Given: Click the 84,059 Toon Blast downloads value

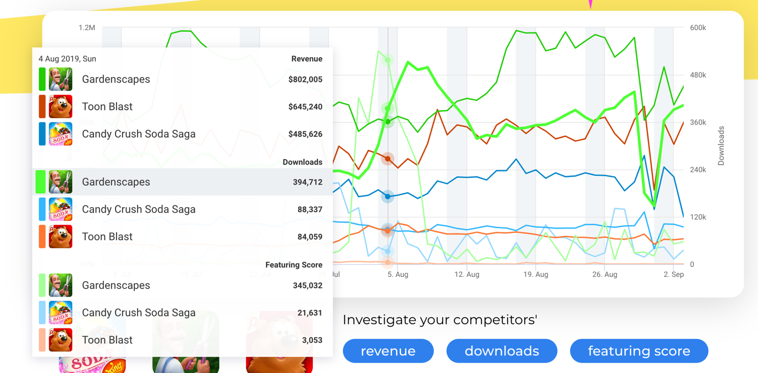Looking at the screenshot, I should (x=310, y=237).
